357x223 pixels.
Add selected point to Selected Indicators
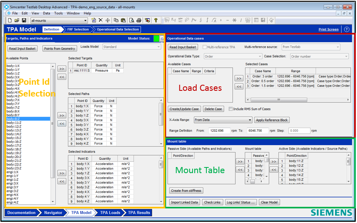[62, 173]
